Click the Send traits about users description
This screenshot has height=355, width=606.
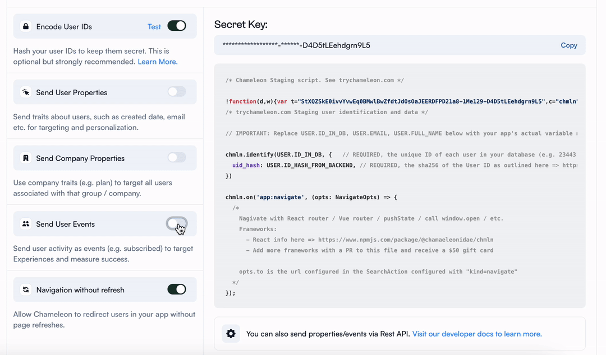[x=99, y=122]
